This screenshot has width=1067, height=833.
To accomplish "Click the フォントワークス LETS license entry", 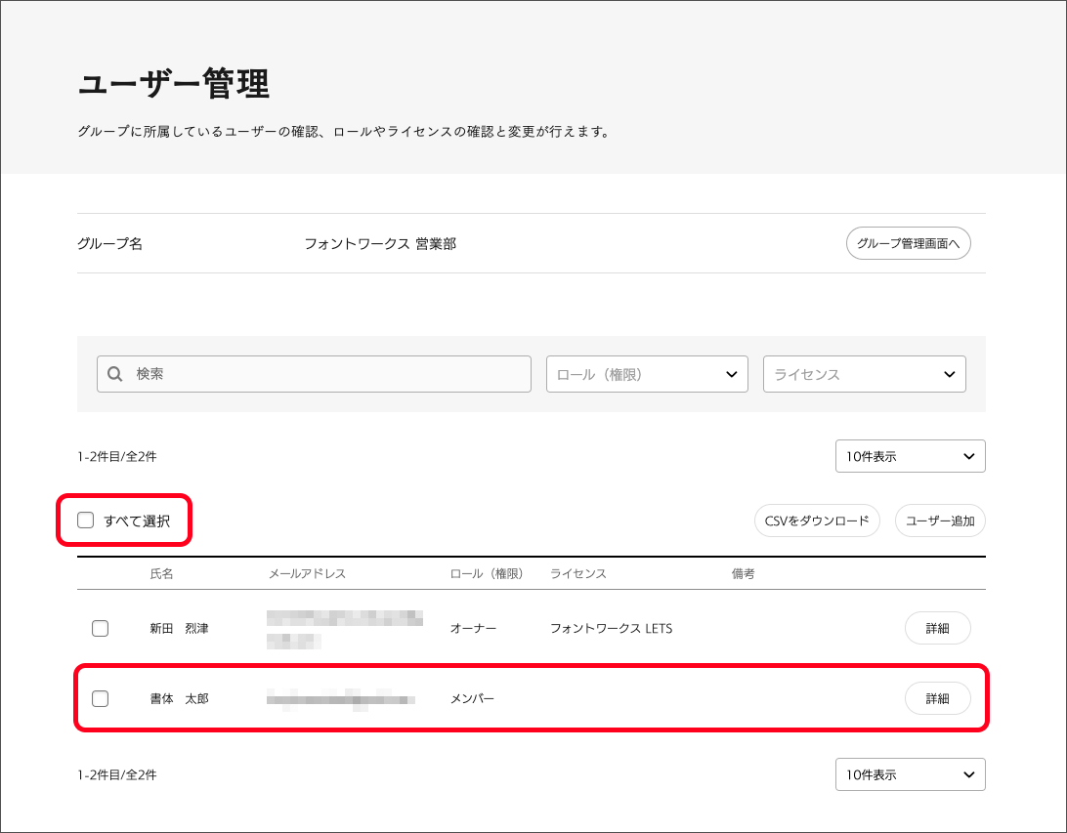I will (611, 629).
